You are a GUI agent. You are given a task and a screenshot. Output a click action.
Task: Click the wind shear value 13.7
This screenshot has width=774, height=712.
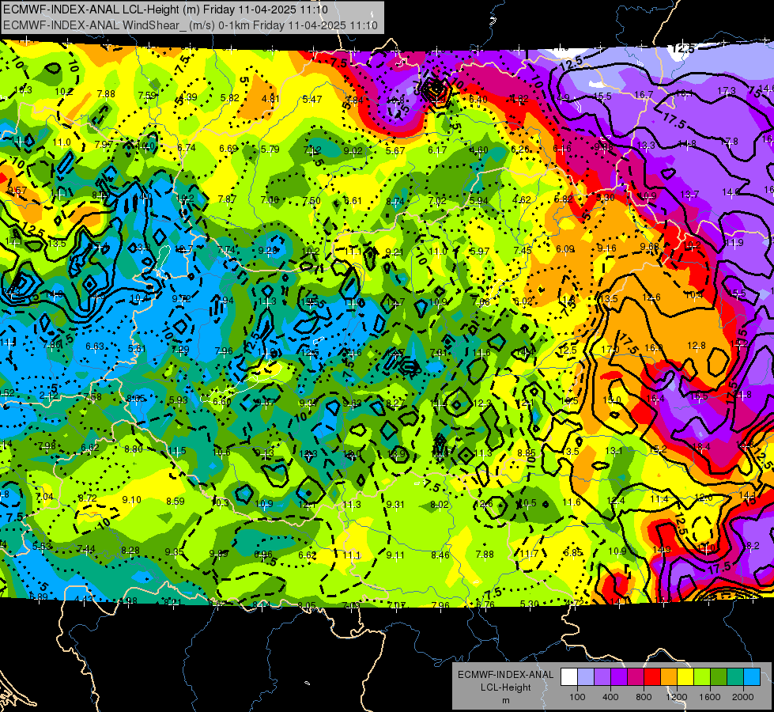click(x=689, y=194)
